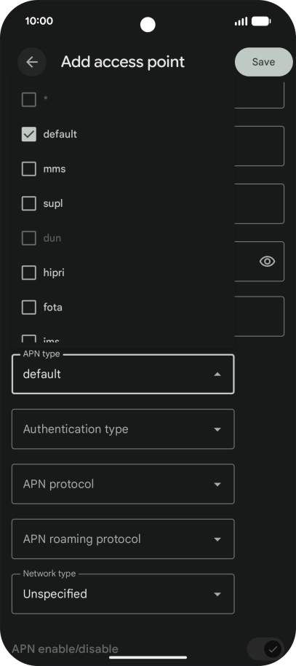
Task: Open Network type Unspecified dropdown
Action: point(123,594)
